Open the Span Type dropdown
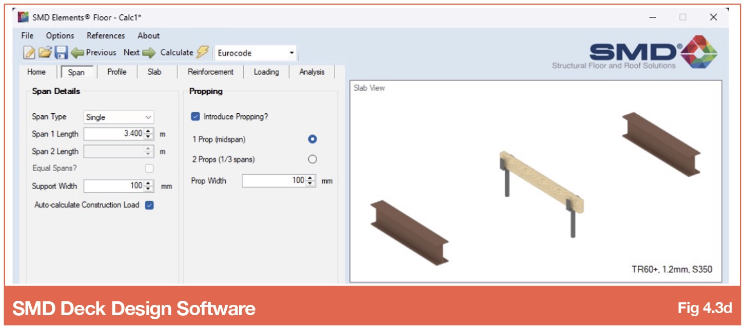The image size is (745, 330). pos(119,117)
